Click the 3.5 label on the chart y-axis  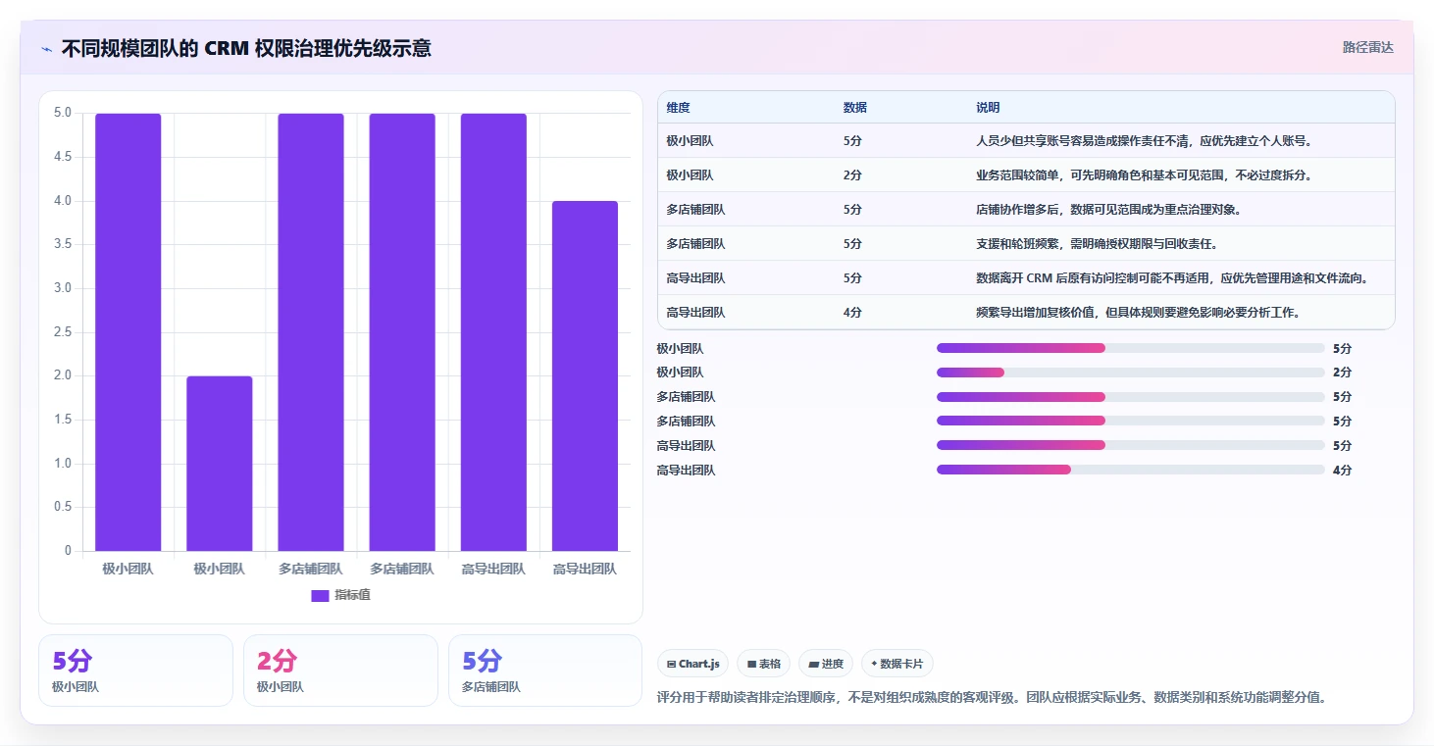(62, 244)
